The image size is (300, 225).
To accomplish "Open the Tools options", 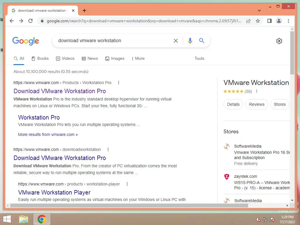I will coord(199,59).
